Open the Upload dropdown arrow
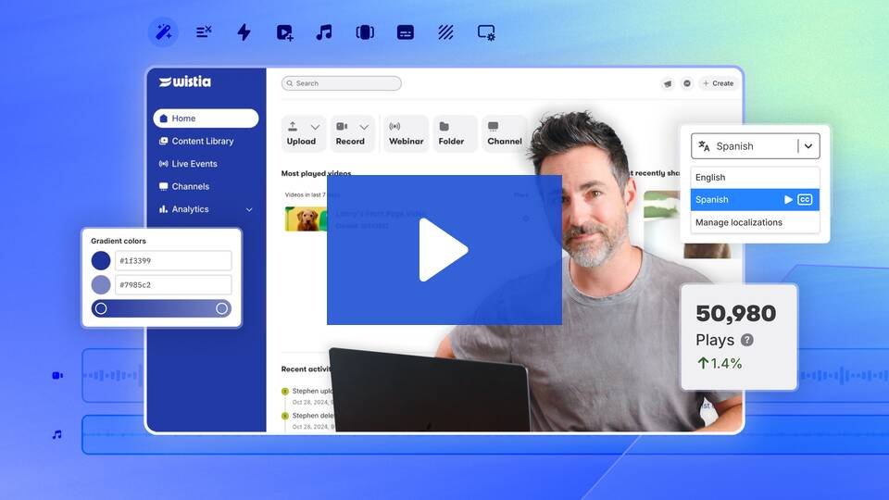This screenshot has width=889, height=500. [315, 127]
